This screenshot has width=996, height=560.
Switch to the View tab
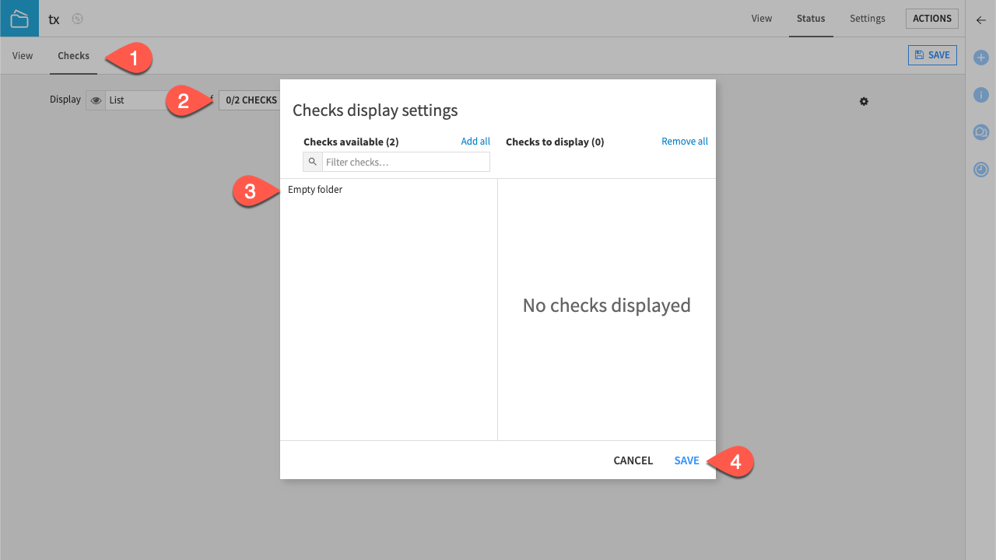23,55
